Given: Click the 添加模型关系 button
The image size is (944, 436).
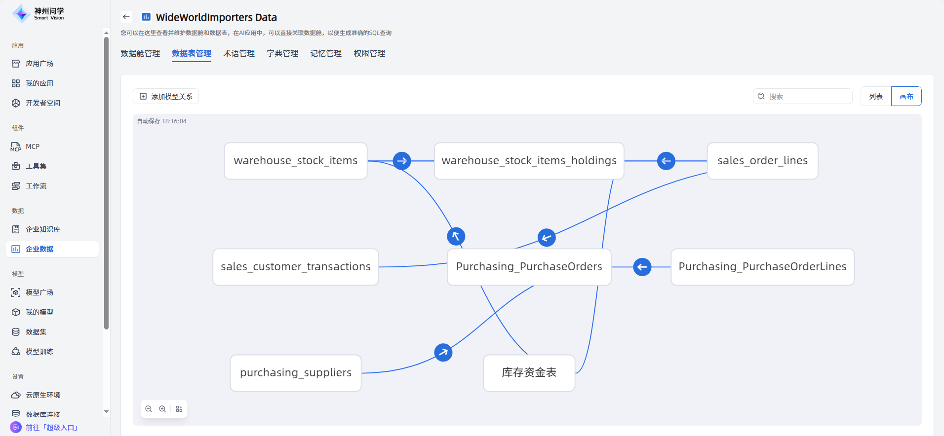Looking at the screenshot, I should point(166,96).
